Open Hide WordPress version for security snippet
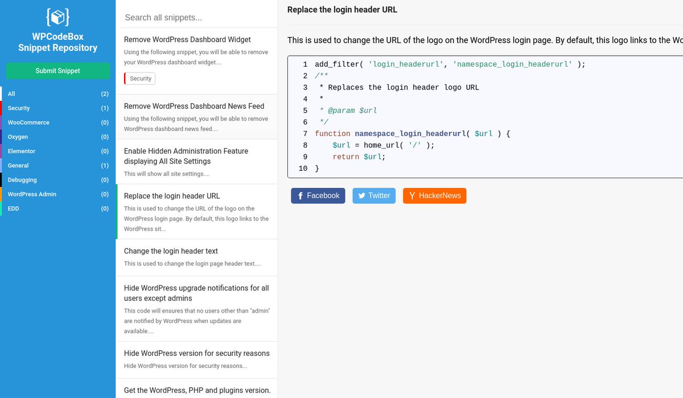The width and height of the screenshot is (683, 398). click(x=197, y=360)
